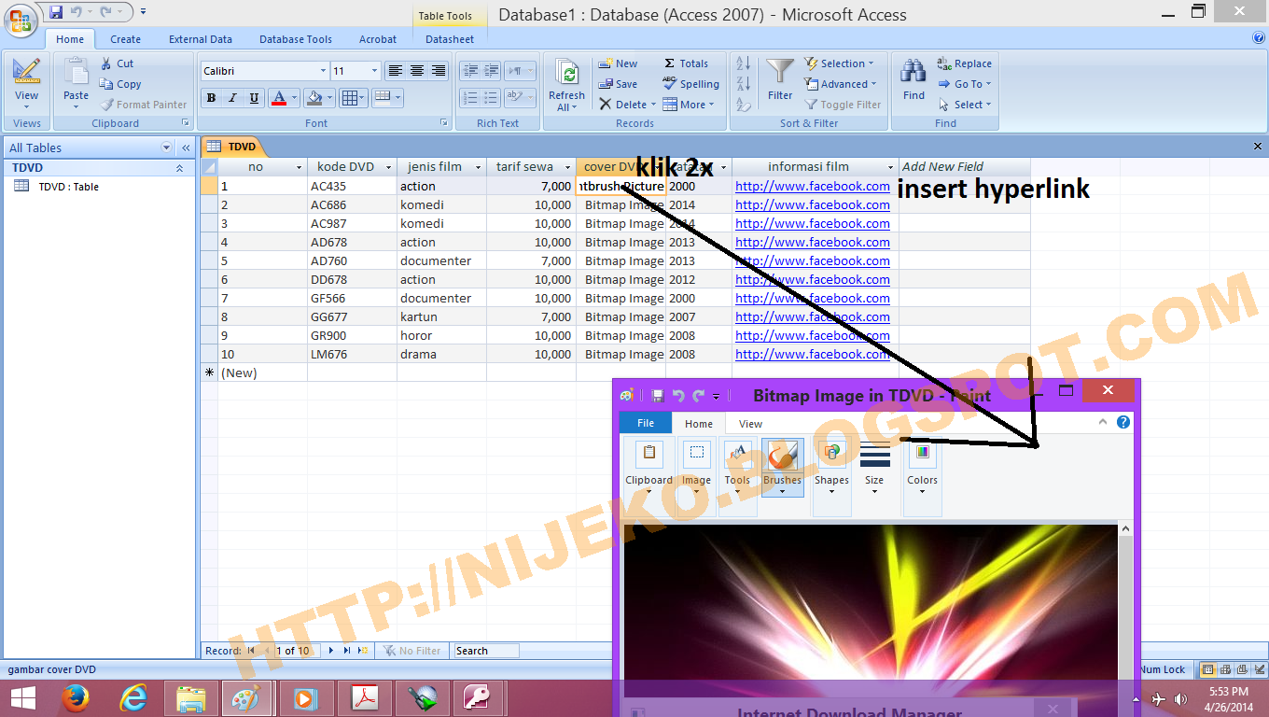The width and height of the screenshot is (1269, 717).
Task: Switch to the External Data tab
Action: click(x=201, y=39)
